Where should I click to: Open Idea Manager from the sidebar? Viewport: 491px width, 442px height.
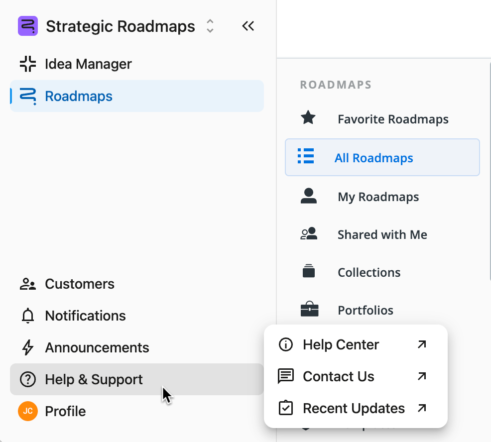(88, 64)
